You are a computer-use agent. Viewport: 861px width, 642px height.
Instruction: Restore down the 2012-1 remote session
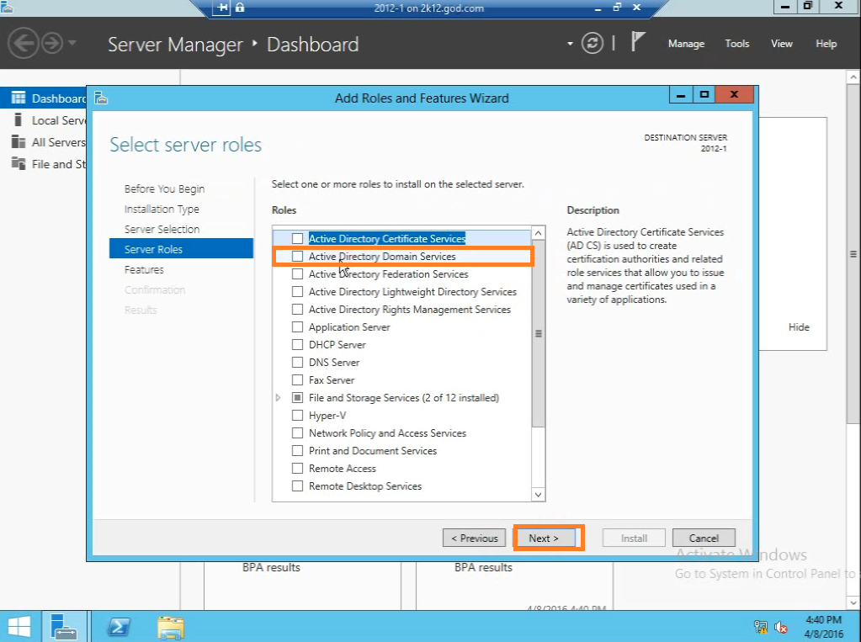coord(617,8)
